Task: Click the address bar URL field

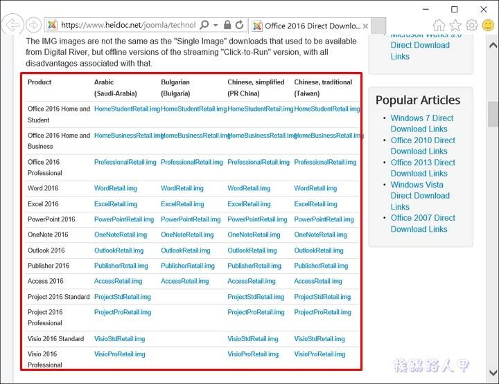Action: [128, 25]
